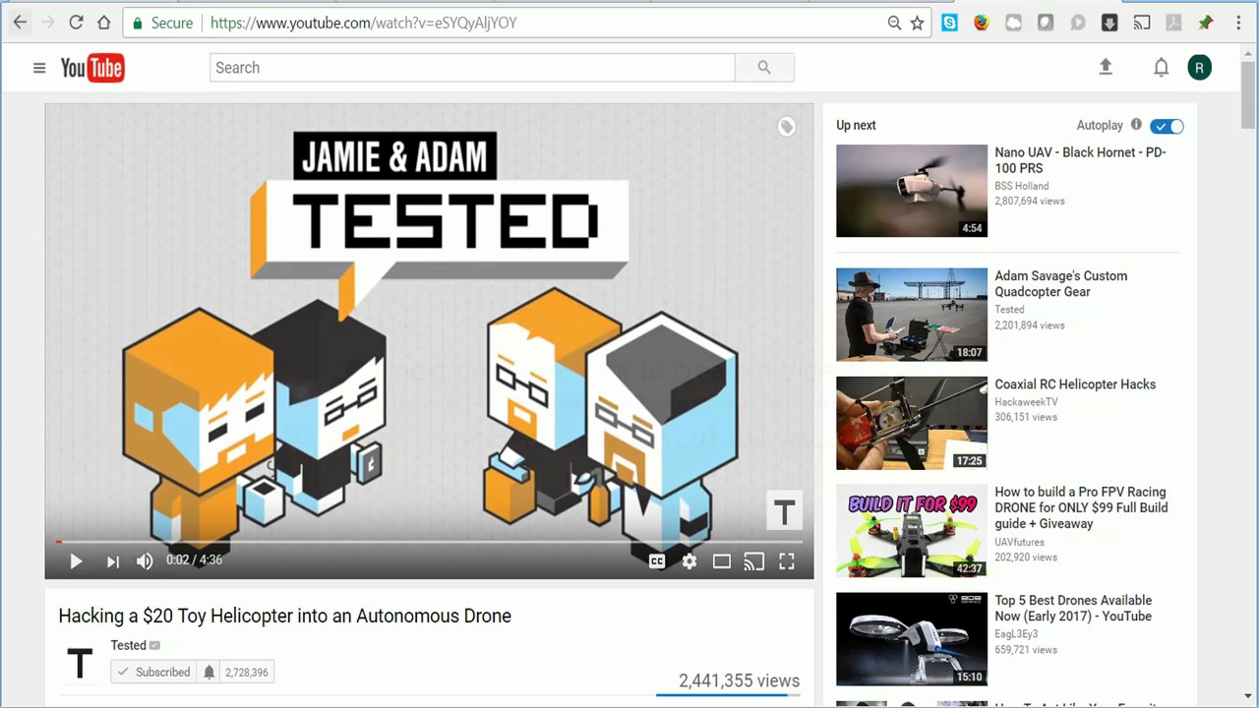Open the upload video icon
1259x708 pixels.
[x=1106, y=67]
